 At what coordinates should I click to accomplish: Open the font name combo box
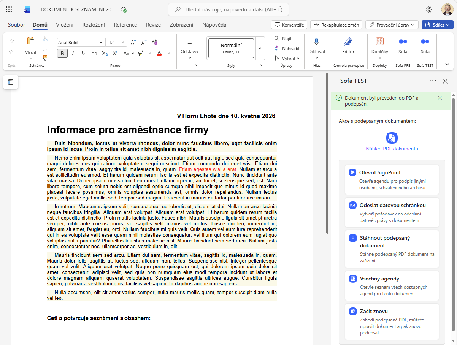[x=81, y=43]
